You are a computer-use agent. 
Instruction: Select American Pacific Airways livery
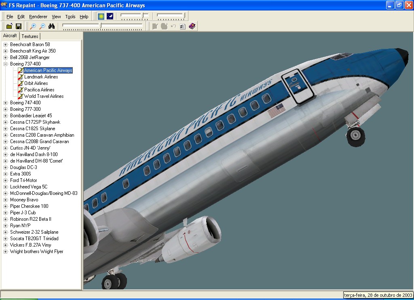[x=48, y=70]
